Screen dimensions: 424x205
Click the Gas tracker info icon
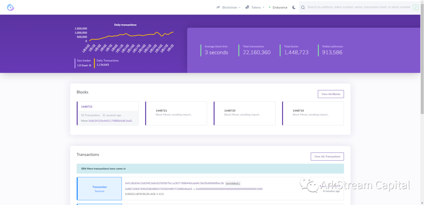[x=90, y=65]
